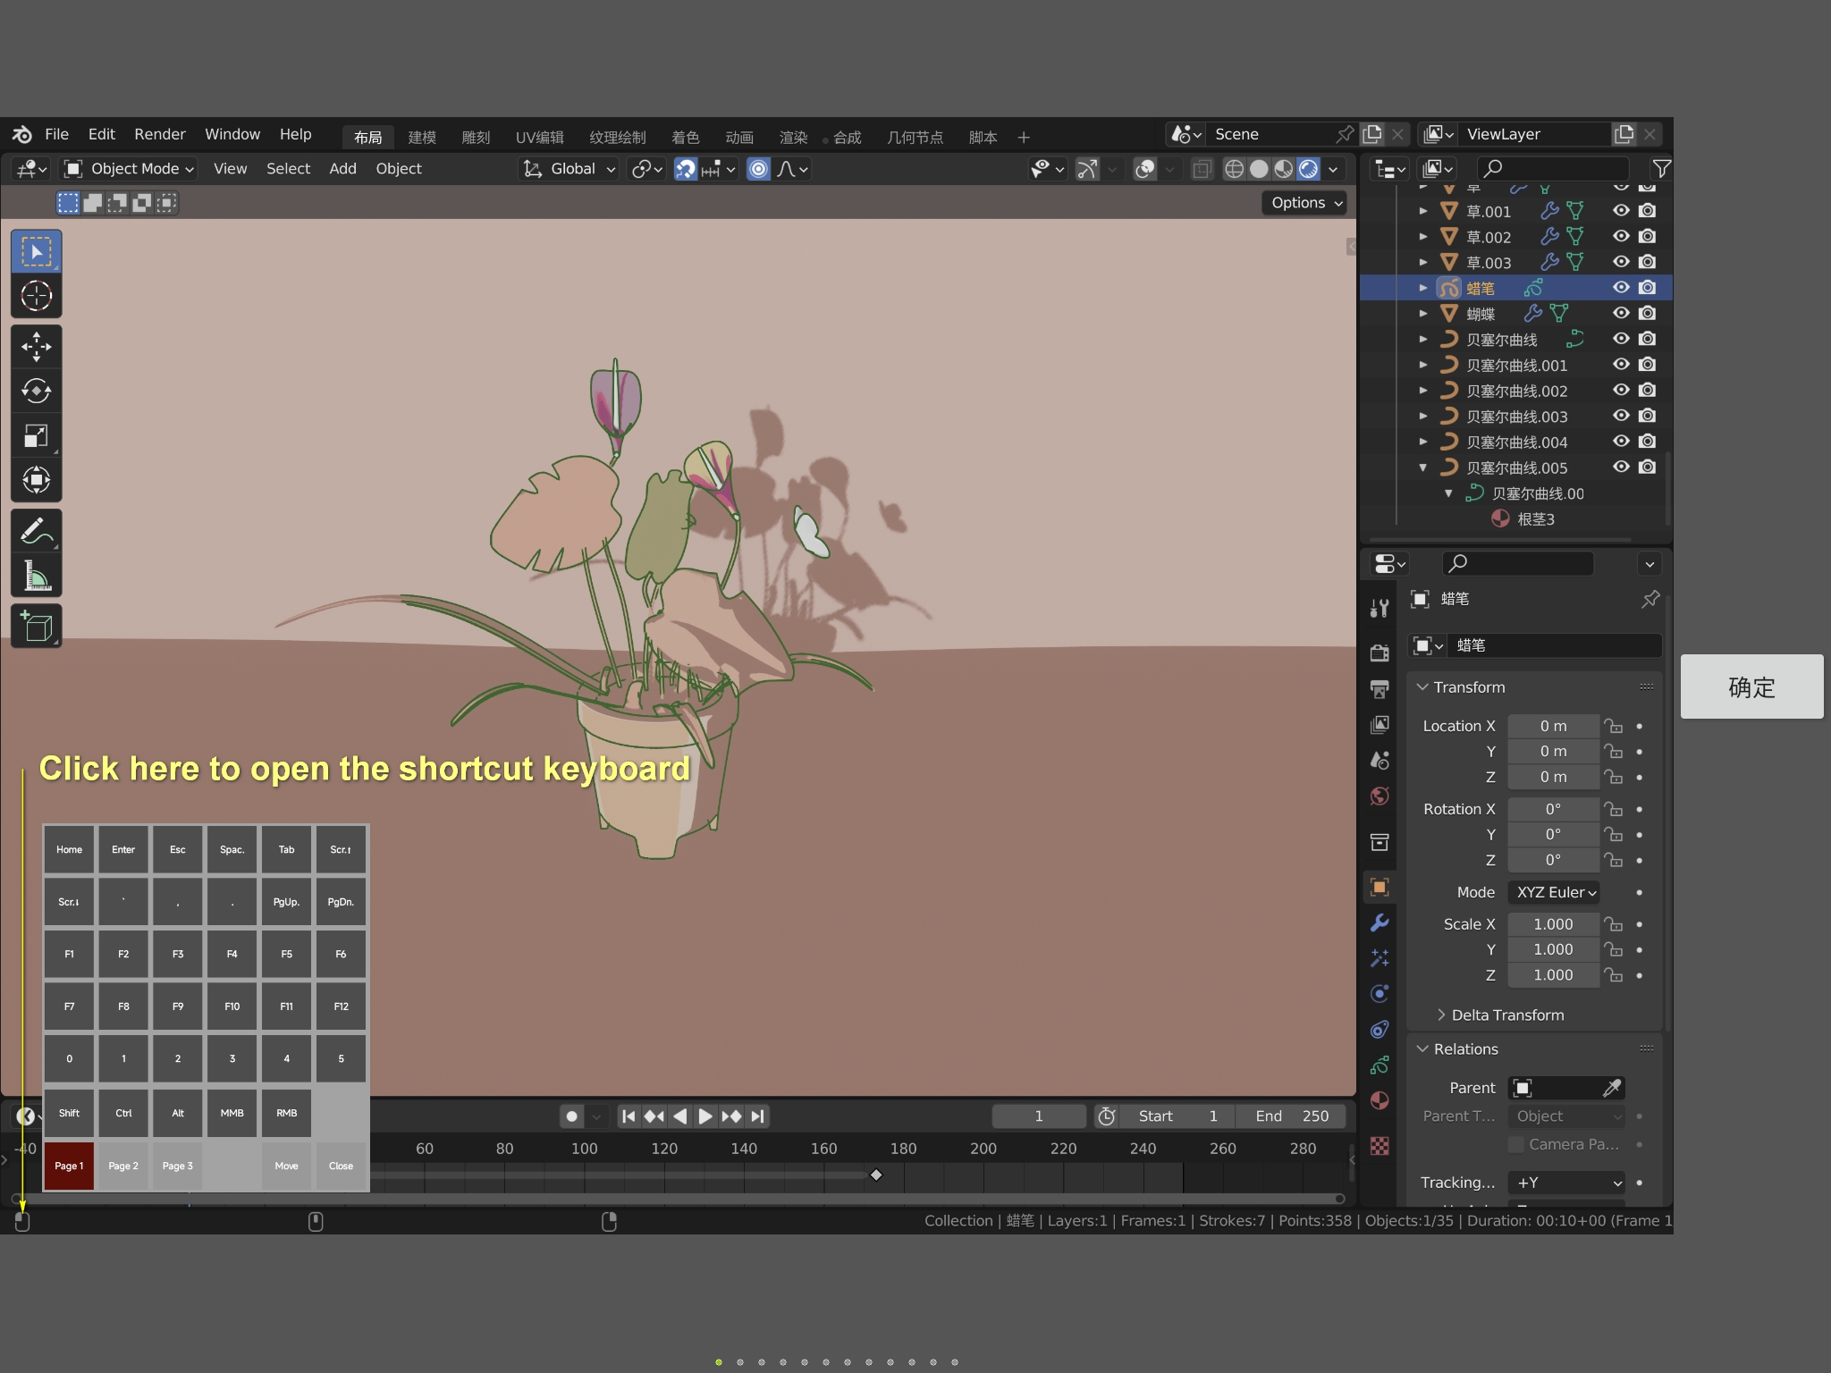
Task: Open the Render menu
Action: (x=159, y=134)
